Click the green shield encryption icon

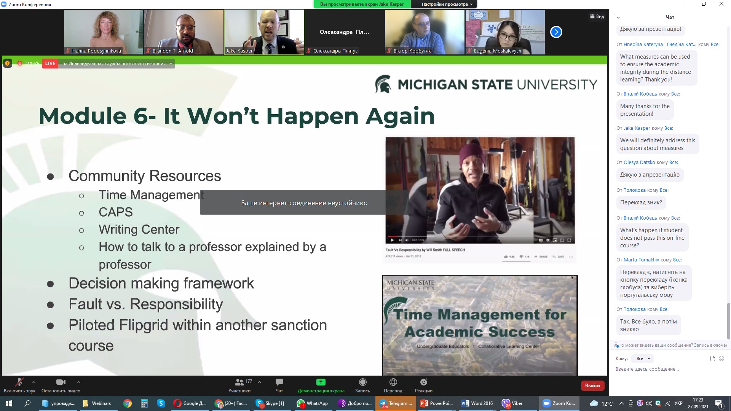point(7,63)
